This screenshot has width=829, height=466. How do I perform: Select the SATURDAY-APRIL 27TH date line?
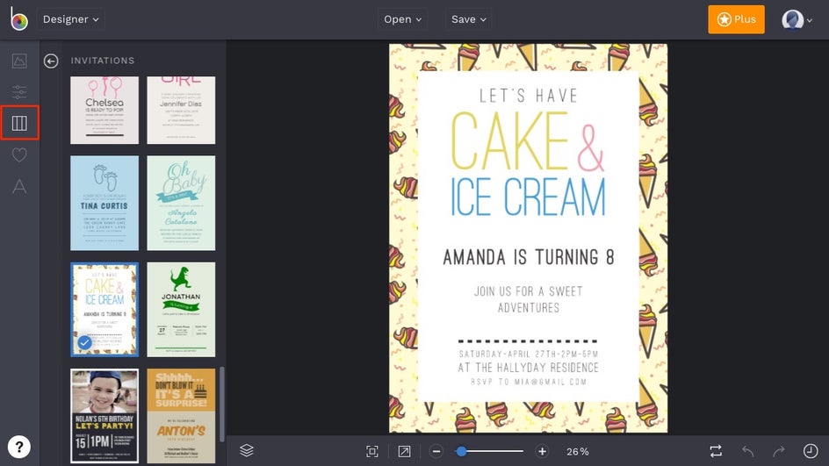click(x=529, y=354)
